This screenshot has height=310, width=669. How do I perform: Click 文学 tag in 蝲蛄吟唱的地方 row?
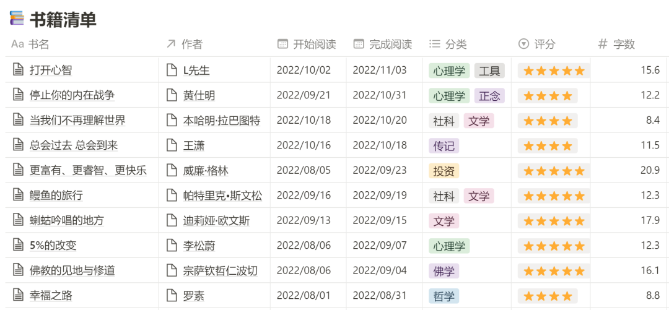click(444, 221)
